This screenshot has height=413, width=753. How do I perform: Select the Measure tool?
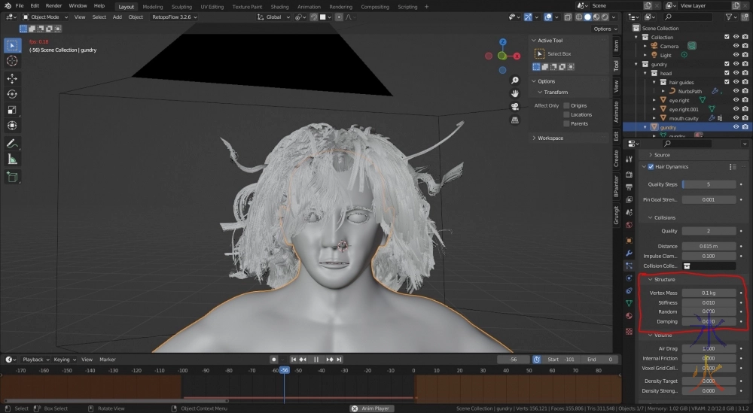[x=12, y=159]
